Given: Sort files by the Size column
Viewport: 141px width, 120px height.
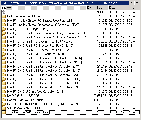Looking at the screenshot, I should pyautogui.click(x=102, y=8).
